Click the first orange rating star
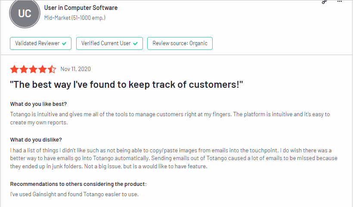Screen dimensions: 353x207 coord(14,69)
